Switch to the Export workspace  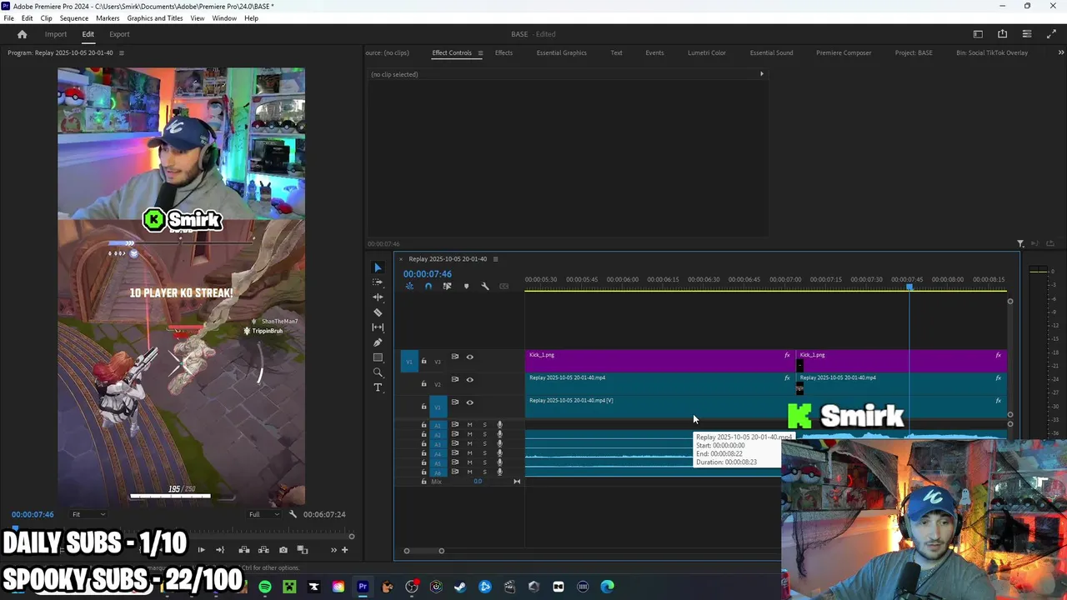pyautogui.click(x=119, y=34)
